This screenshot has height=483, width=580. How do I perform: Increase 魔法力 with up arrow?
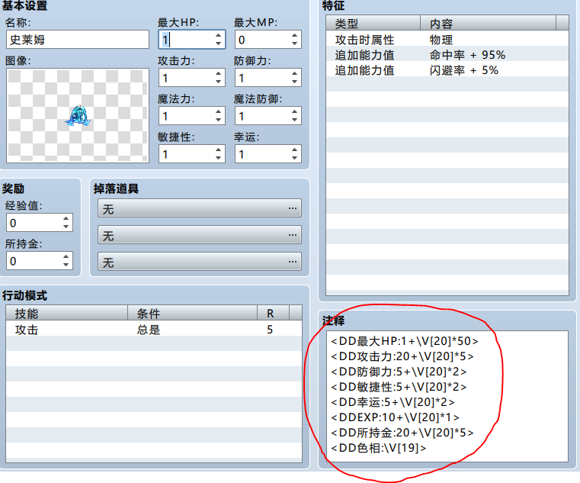pyautogui.click(x=218, y=111)
